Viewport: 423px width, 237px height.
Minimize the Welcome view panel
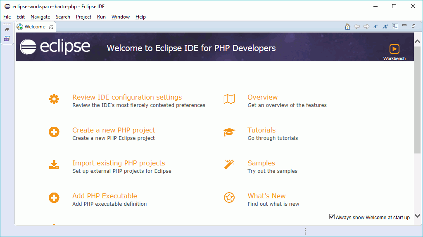pyautogui.click(x=404, y=26)
